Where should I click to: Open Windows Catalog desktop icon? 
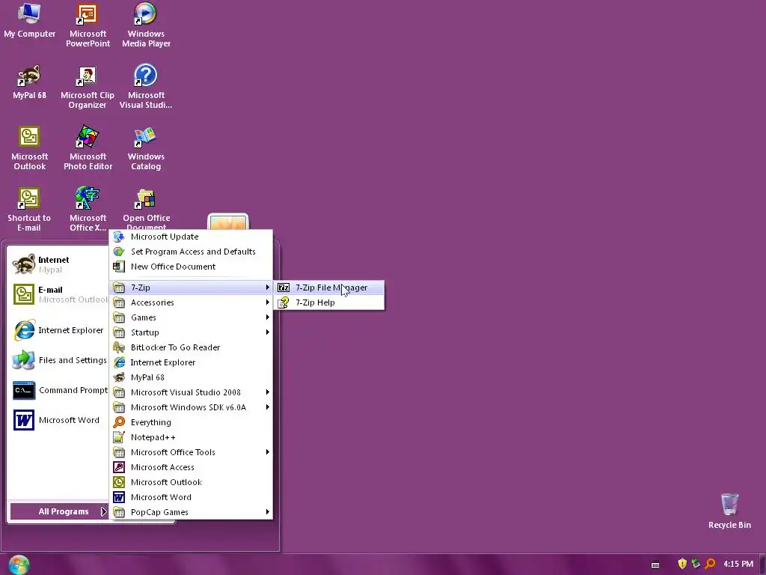(146, 148)
